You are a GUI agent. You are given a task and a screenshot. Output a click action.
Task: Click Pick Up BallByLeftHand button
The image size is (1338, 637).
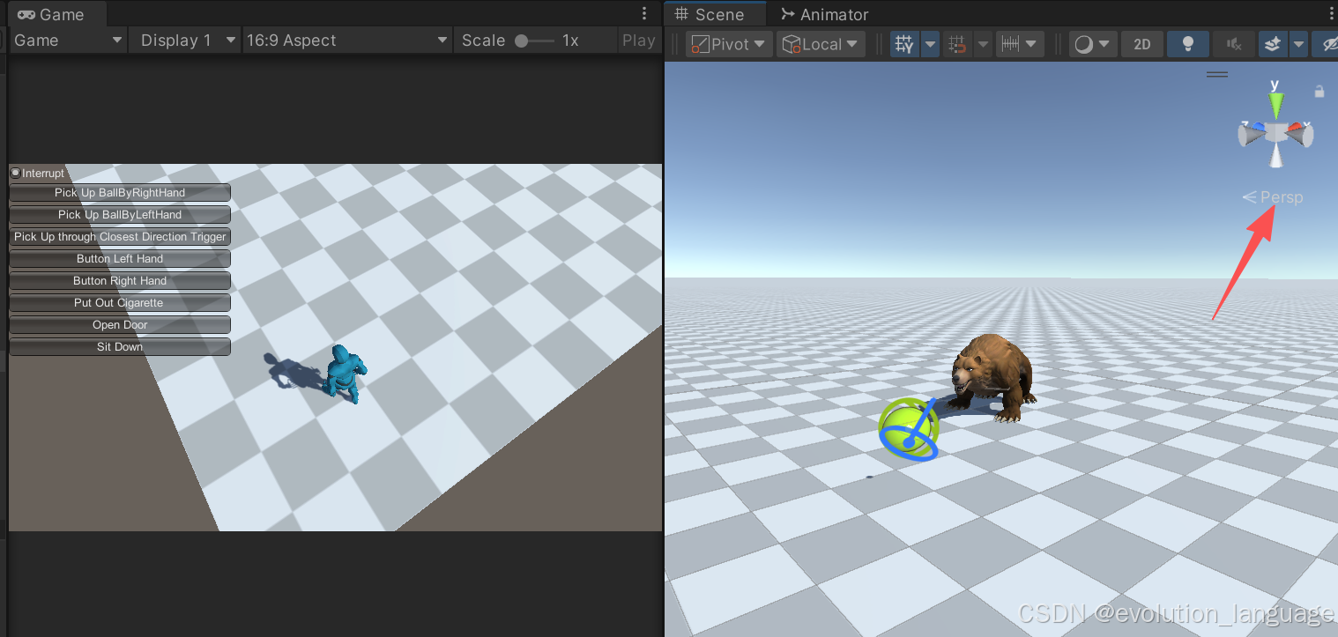tap(120, 214)
